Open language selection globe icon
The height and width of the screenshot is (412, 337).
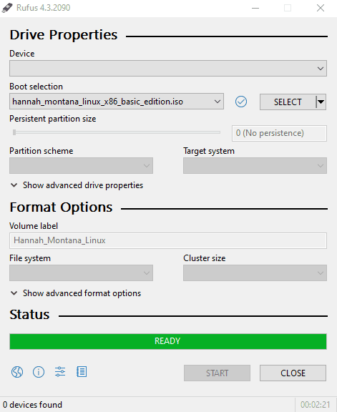pos(17,372)
